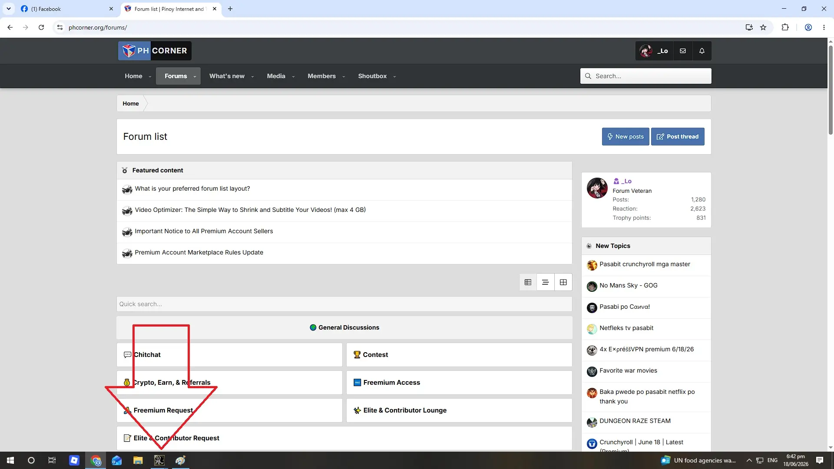Click the New posts button
The image size is (834, 469).
coord(625,136)
